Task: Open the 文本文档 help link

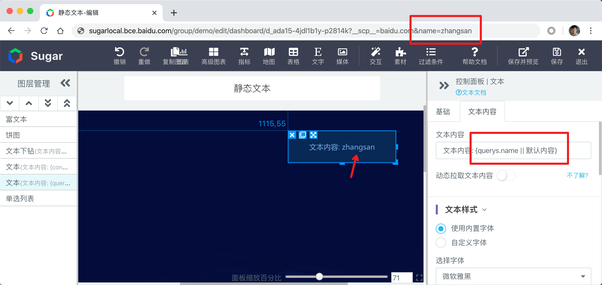Action: [x=471, y=93]
